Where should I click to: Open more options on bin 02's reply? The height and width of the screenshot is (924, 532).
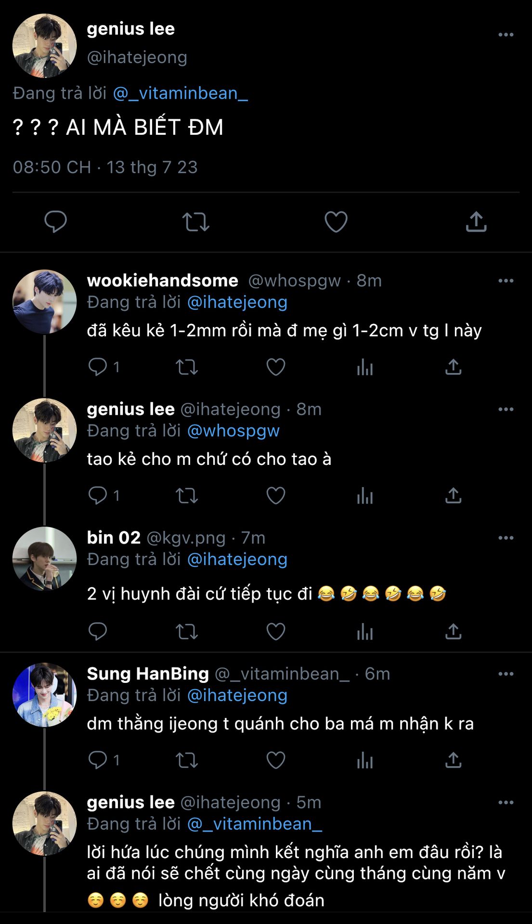click(506, 538)
